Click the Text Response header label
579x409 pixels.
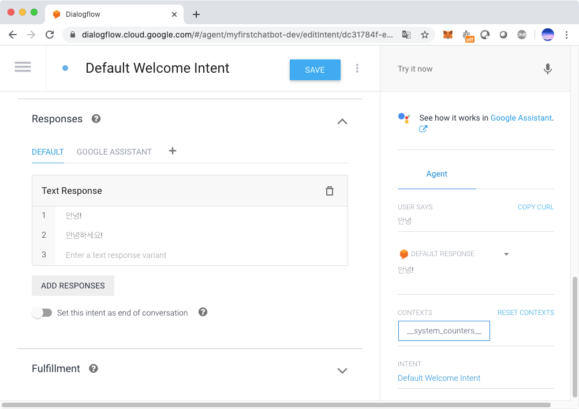(x=72, y=191)
